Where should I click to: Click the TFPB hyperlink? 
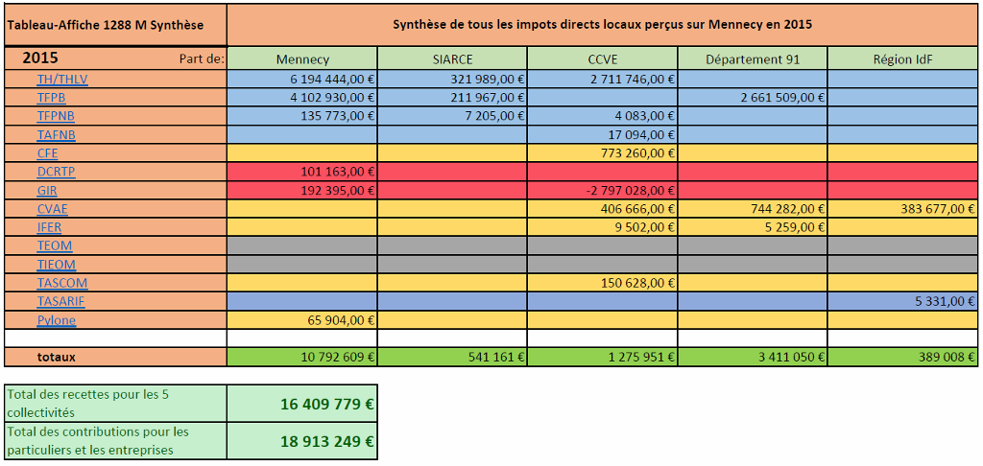[x=51, y=98]
